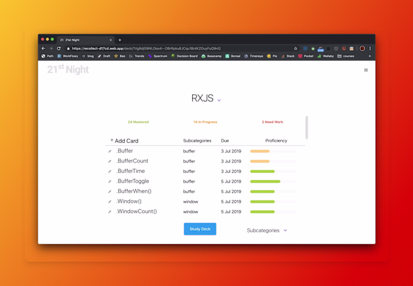The height and width of the screenshot is (286, 413).
Task: Open the Pocket bookmark
Action: 306,56
